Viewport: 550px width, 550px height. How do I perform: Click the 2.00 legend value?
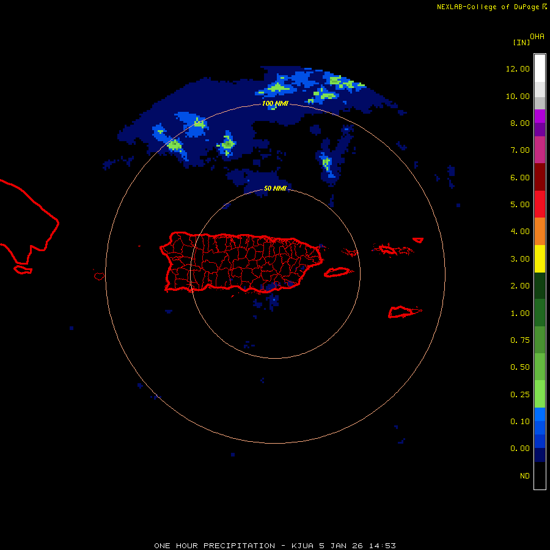point(520,286)
